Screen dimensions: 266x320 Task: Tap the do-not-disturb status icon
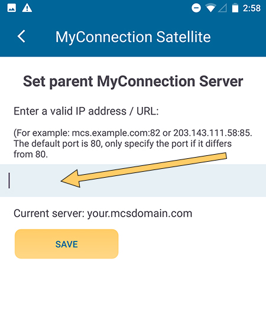tap(196, 8)
